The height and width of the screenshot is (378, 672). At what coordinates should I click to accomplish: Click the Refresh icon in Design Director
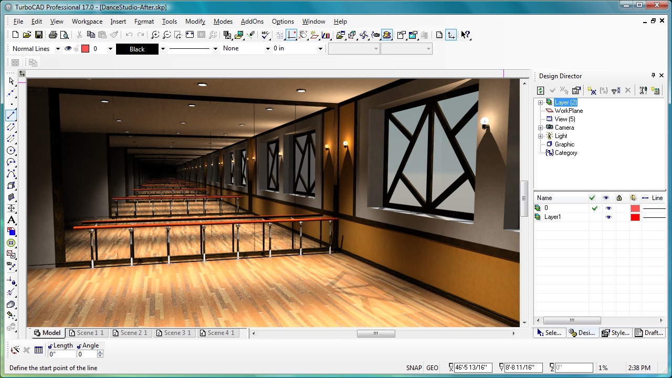click(x=541, y=90)
